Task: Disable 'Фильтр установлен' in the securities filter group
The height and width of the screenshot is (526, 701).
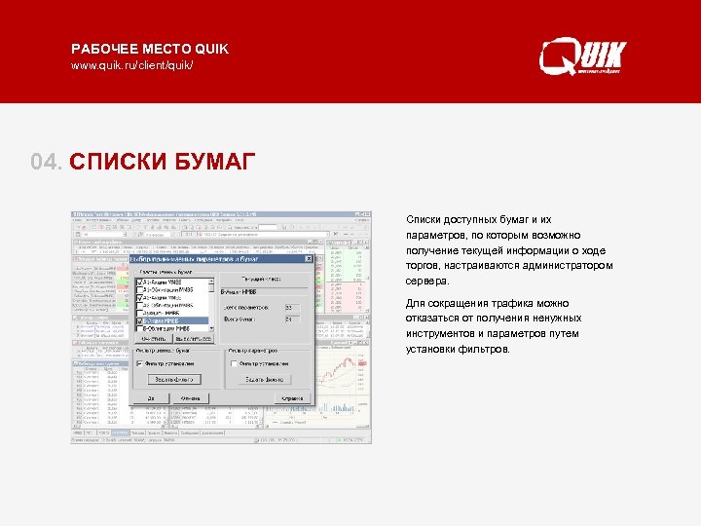Action: coord(139,363)
